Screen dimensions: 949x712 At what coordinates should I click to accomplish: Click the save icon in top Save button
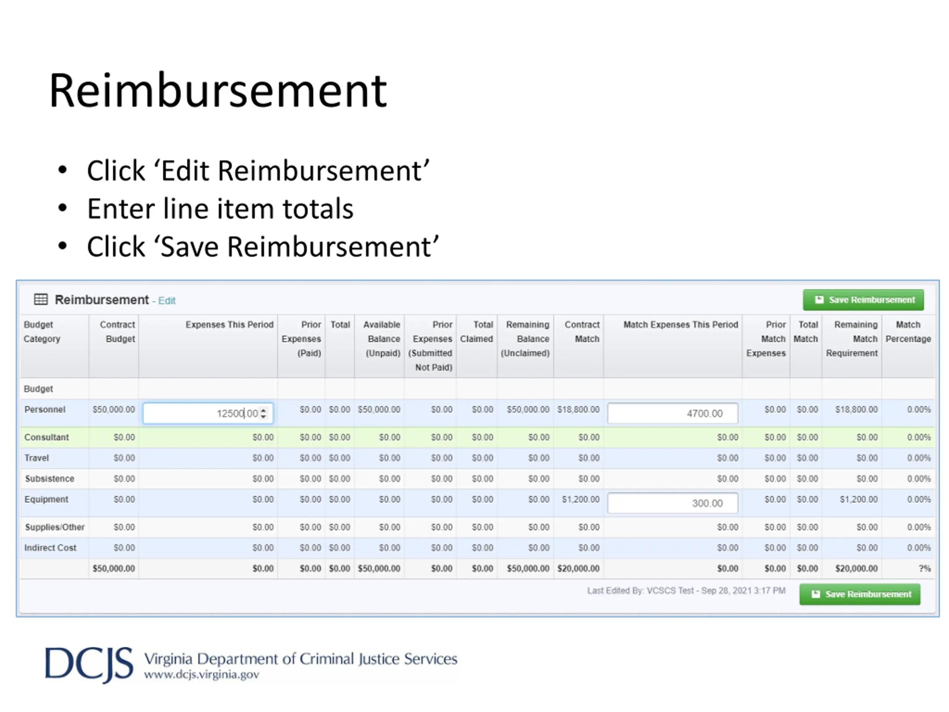tap(819, 300)
